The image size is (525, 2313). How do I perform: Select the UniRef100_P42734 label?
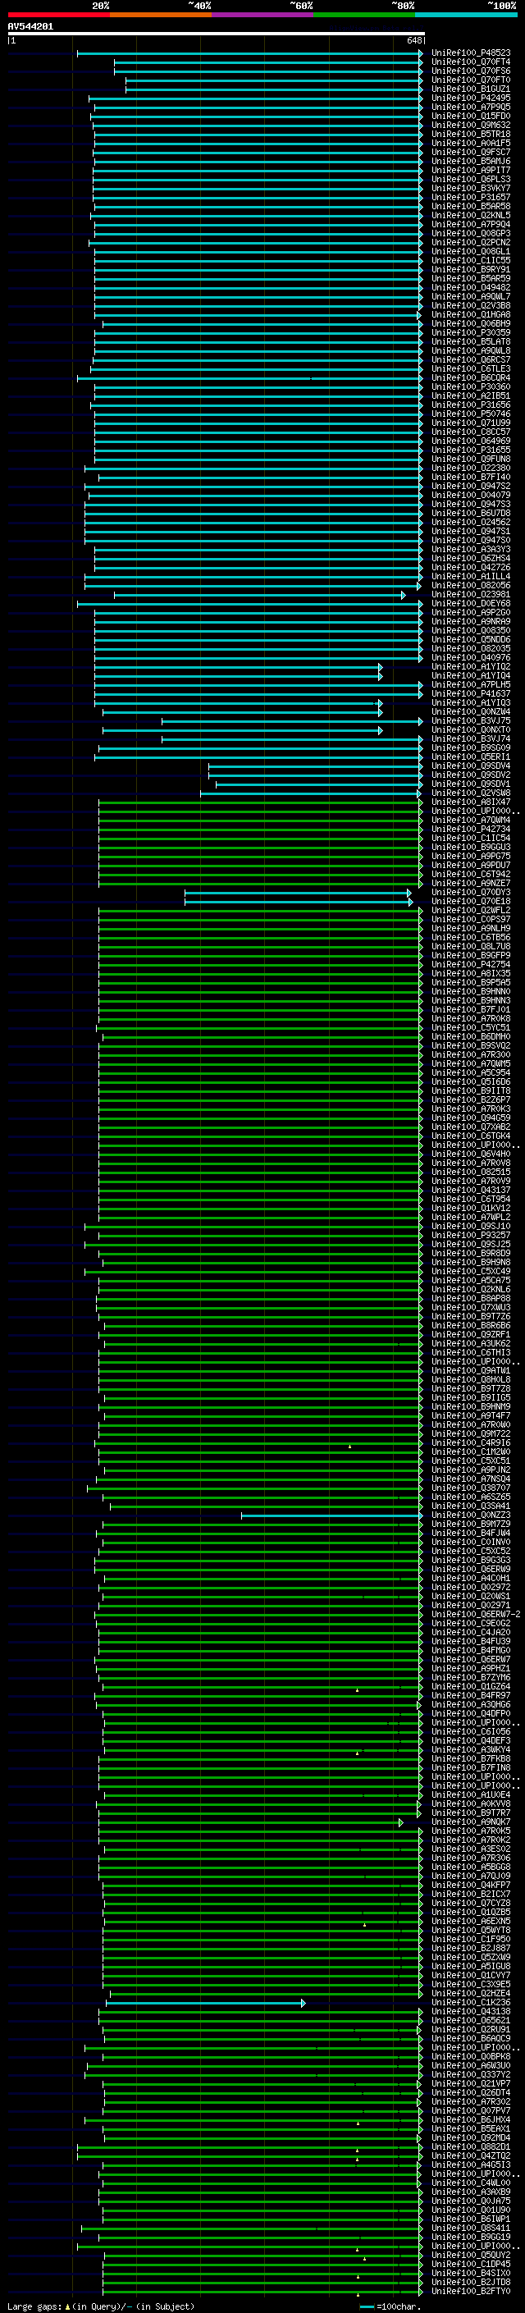471,830
